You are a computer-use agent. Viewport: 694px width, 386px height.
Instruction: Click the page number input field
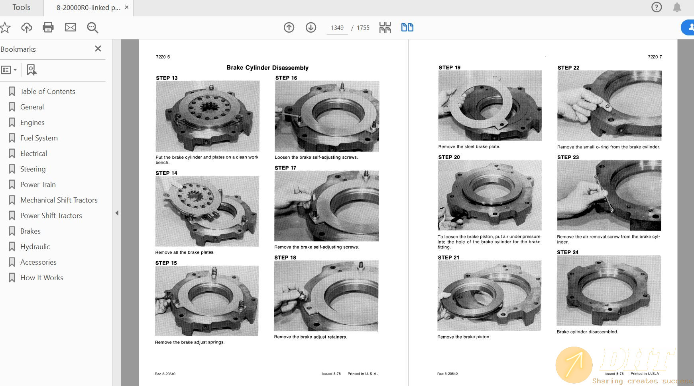pyautogui.click(x=337, y=28)
